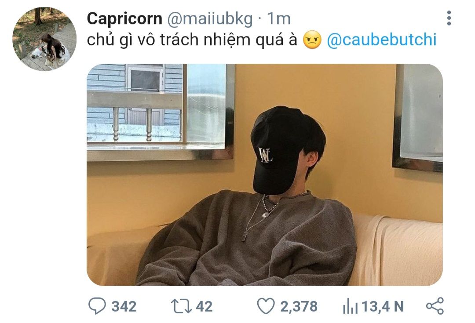Like the tweet with the heart icon
The height and width of the screenshot is (323, 475).
click(x=266, y=306)
